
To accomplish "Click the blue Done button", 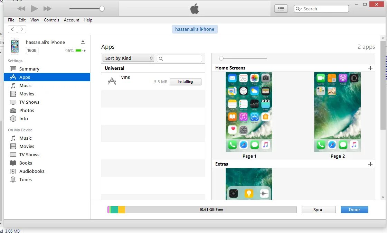I will tap(355, 209).
